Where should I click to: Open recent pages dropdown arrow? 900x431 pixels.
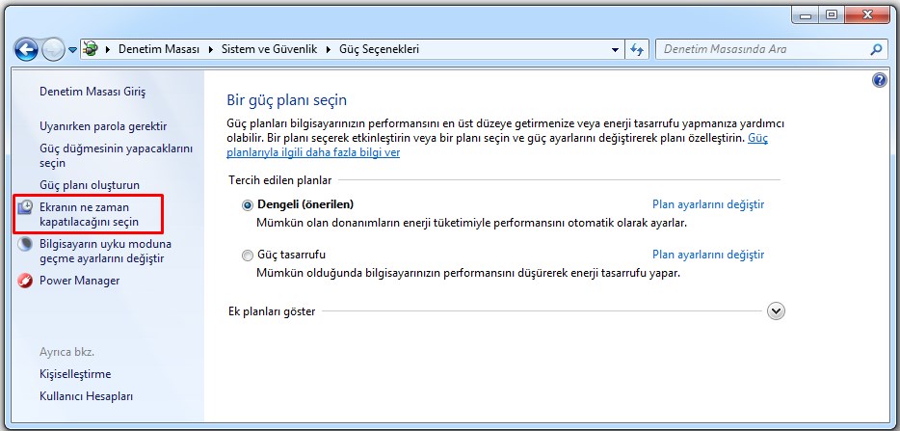point(72,49)
